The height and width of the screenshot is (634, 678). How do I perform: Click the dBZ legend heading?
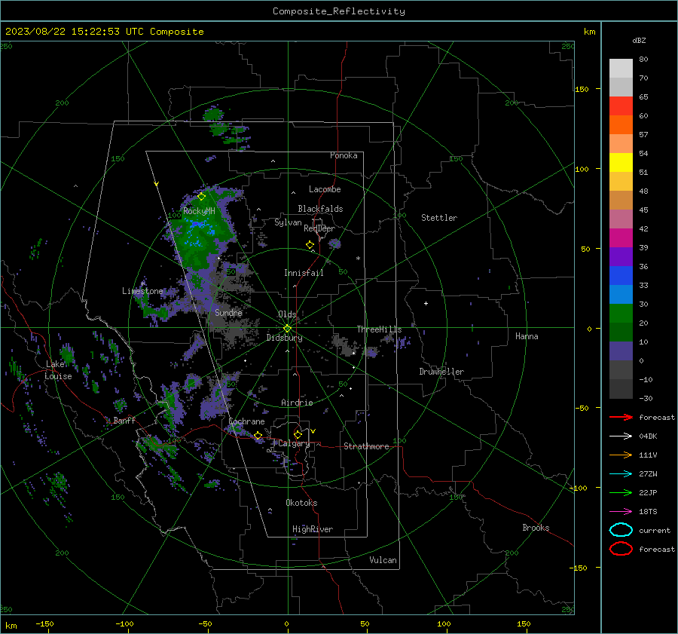[639, 40]
